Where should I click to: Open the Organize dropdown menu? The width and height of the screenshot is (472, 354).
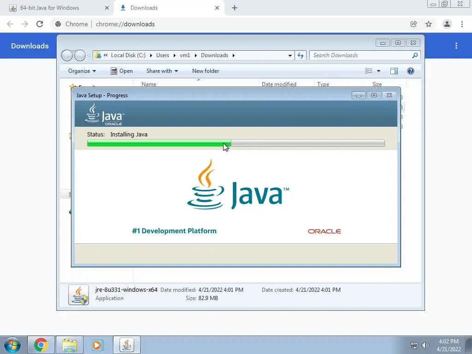(82, 71)
